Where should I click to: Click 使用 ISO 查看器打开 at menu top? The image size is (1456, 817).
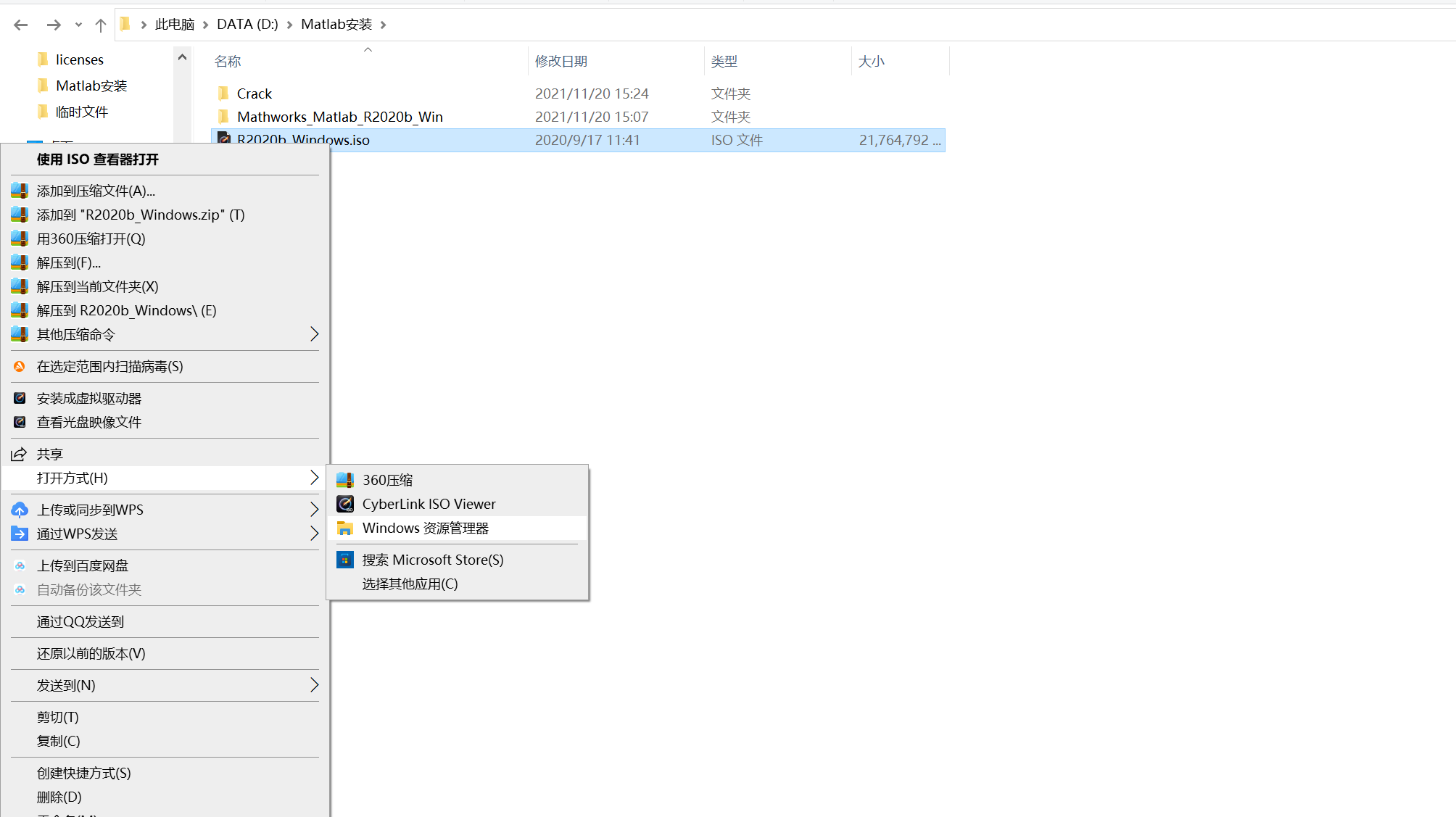[97, 159]
